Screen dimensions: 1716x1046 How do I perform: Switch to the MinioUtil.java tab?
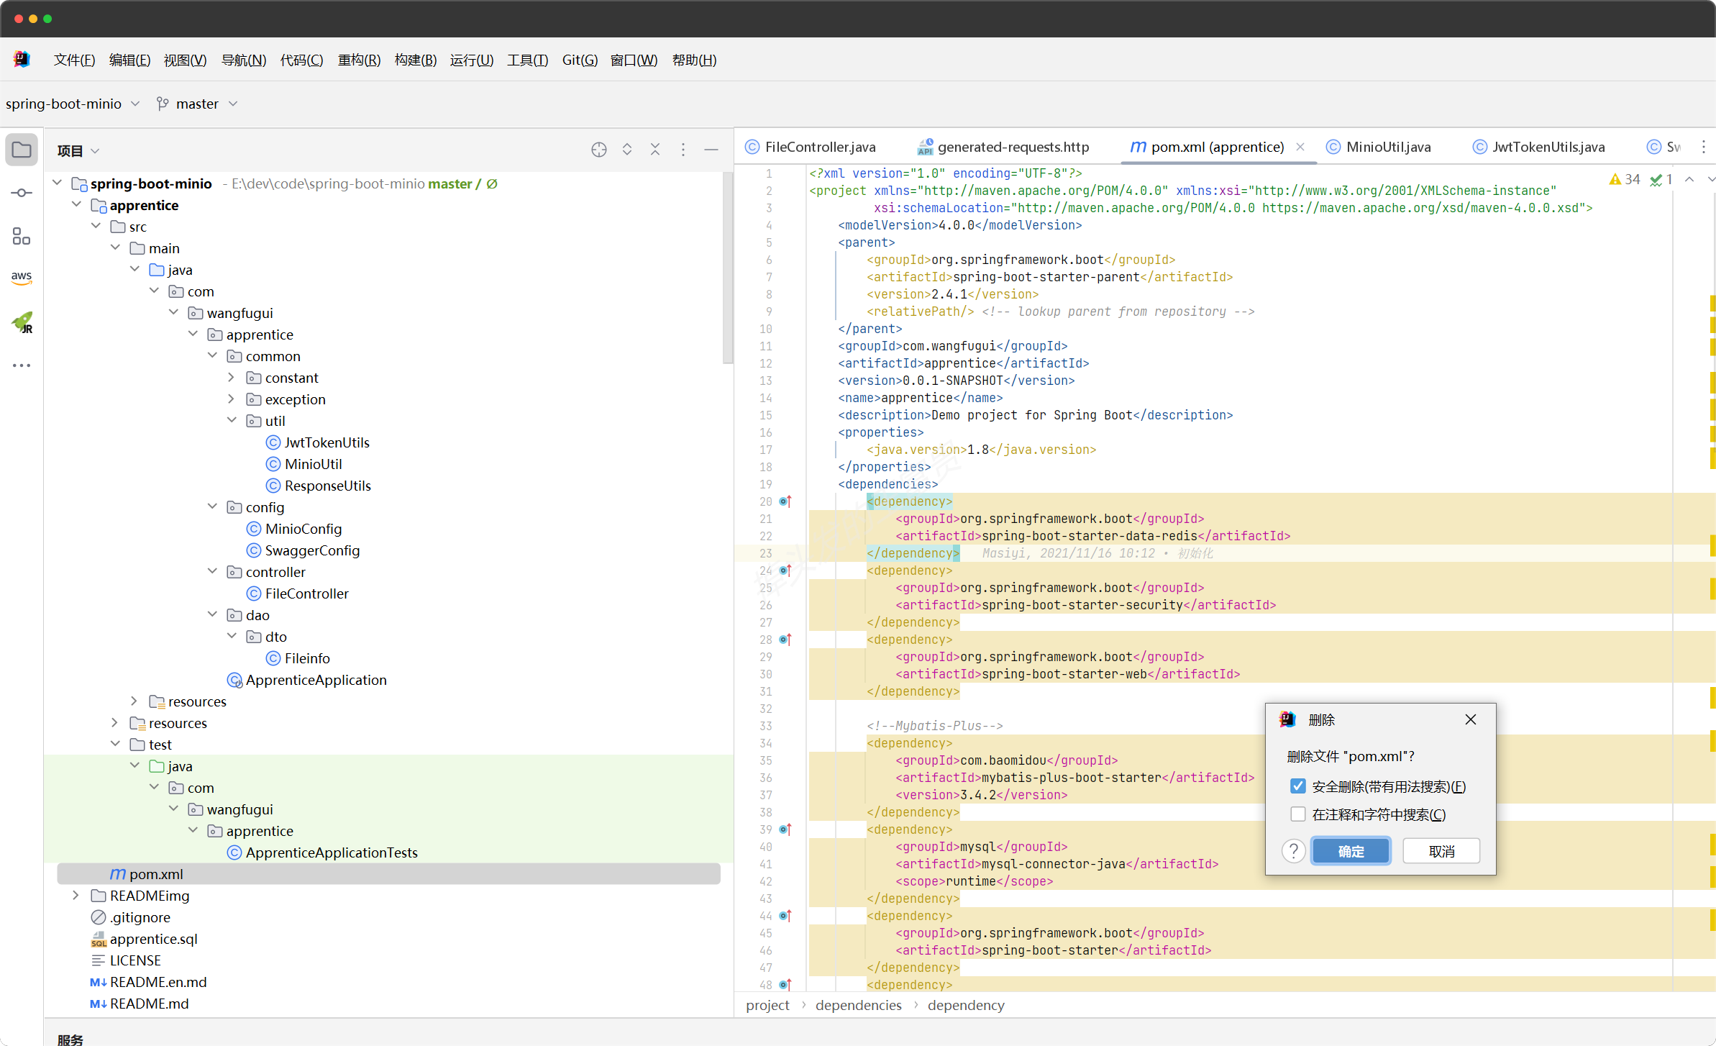(x=1379, y=147)
